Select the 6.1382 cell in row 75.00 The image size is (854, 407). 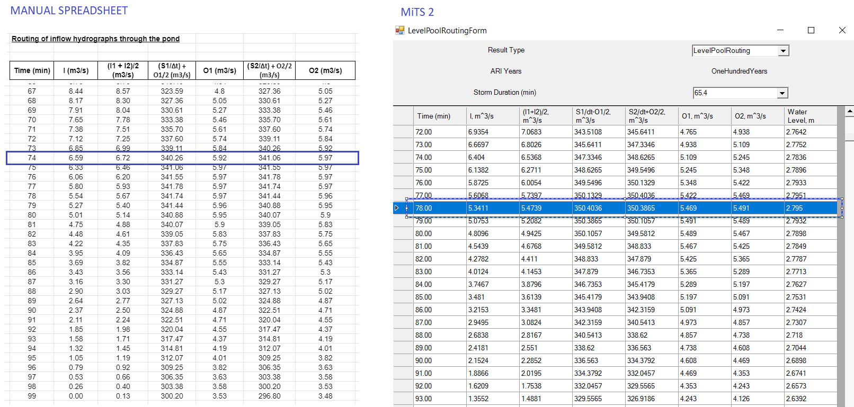(493, 170)
